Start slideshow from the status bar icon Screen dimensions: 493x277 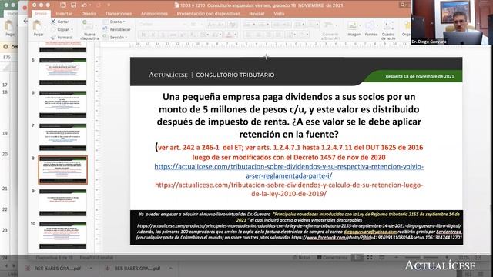pos(382,258)
